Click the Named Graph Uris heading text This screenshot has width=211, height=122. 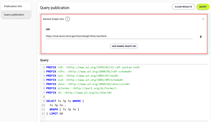53,19
